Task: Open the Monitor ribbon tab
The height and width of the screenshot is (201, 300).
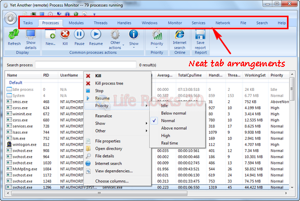Action: 175,23
